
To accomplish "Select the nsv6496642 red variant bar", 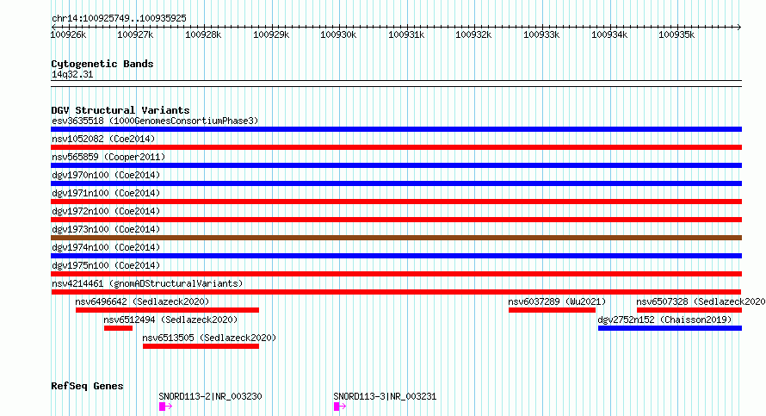I will pos(167,310).
